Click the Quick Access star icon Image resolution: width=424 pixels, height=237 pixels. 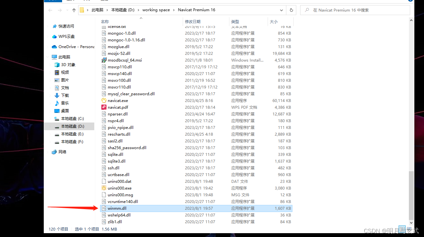[x=55, y=26]
